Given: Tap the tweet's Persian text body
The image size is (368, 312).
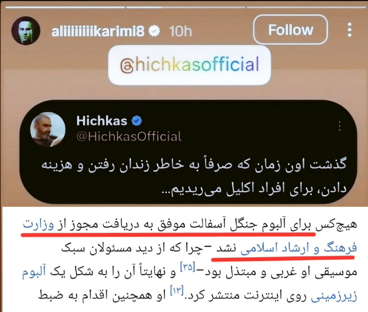Looking at the screenshot, I should [x=194, y=177].
